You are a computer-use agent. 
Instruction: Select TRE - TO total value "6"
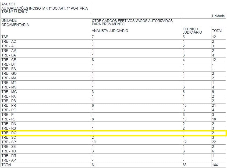213,151
